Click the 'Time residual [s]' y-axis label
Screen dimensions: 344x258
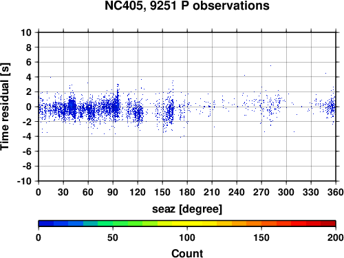(5, 107)
